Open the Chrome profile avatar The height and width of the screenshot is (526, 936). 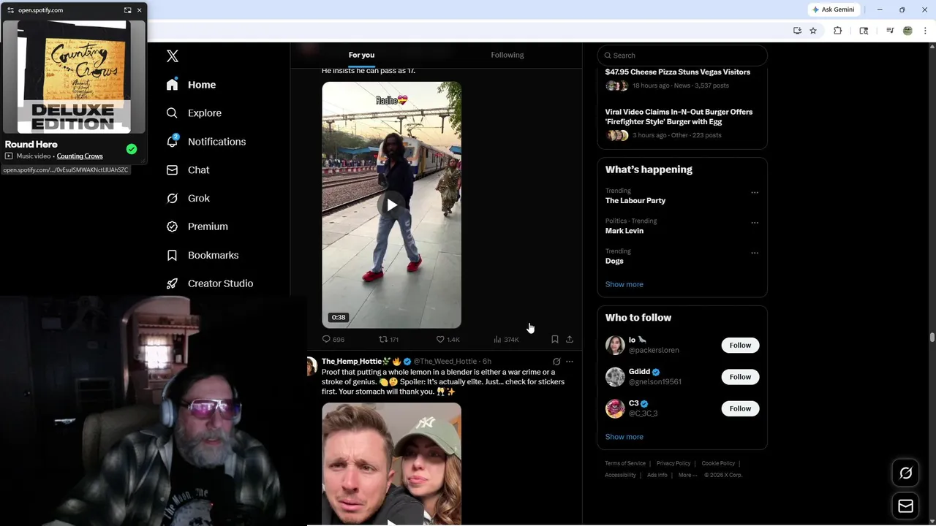click(x=907, y=31)
